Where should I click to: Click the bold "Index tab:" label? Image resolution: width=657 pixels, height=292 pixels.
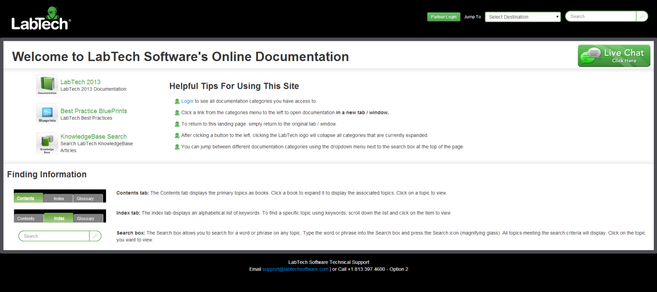(x=128, y=213)
